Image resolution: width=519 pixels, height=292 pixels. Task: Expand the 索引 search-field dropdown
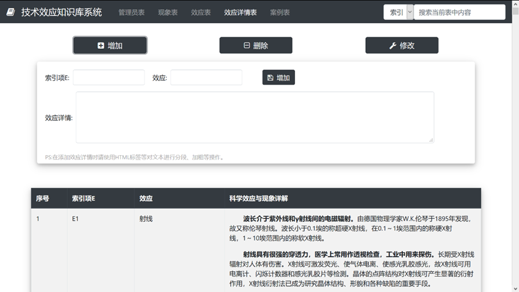point(399,12)
